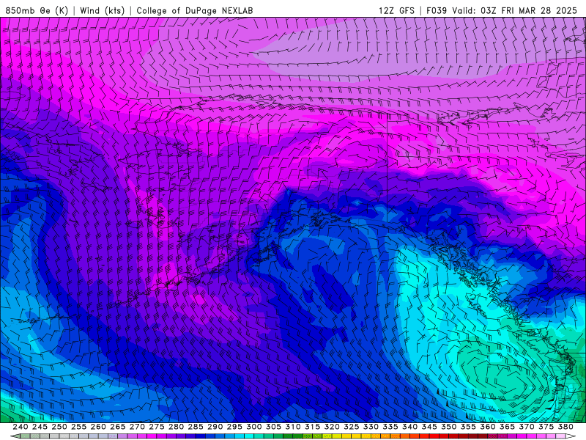
Task: Click the 305 value on the color scale
Action: [273, 427]
